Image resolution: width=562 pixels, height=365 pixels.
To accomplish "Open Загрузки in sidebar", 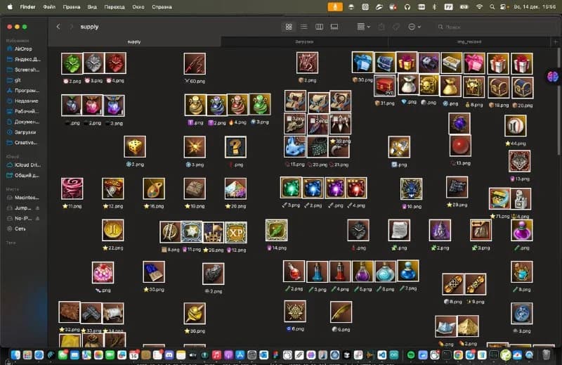I will (x=23, y=132).
